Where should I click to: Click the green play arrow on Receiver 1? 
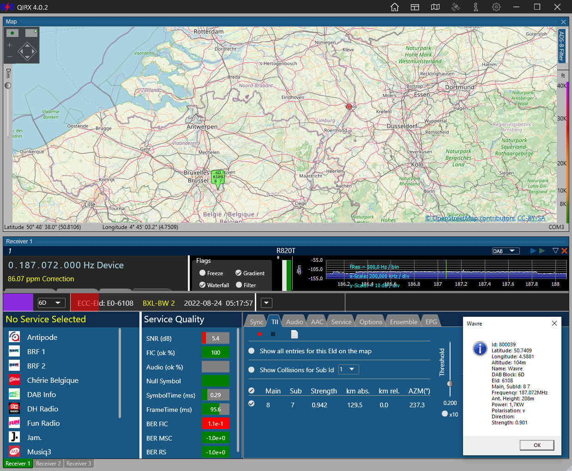[x=542, y=251]
